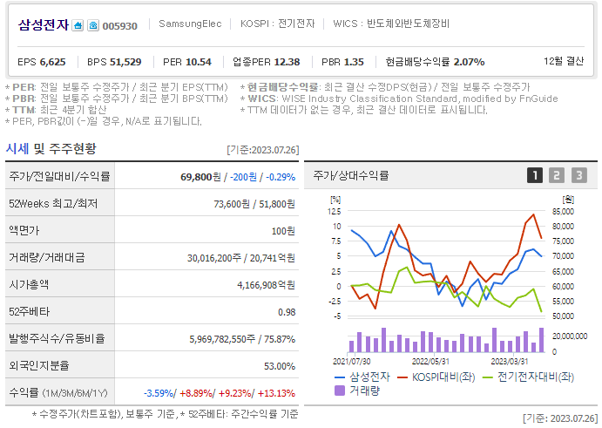Switch to chart tab 2

557,175
